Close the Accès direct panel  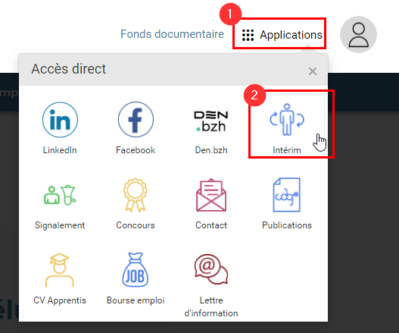coord(313,71)
